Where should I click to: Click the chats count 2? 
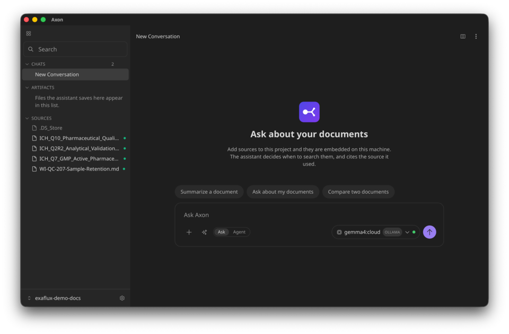[x=112, y=64]
